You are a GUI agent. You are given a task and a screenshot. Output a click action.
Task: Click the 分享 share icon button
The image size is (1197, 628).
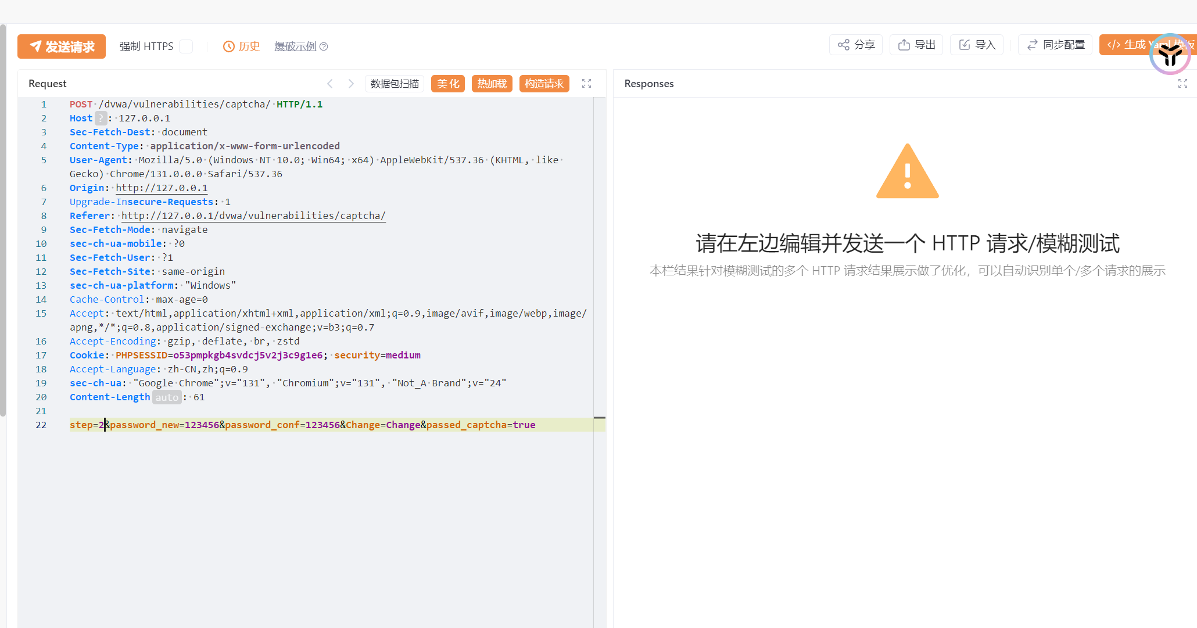pyautogui.click(x=855, y=45)
